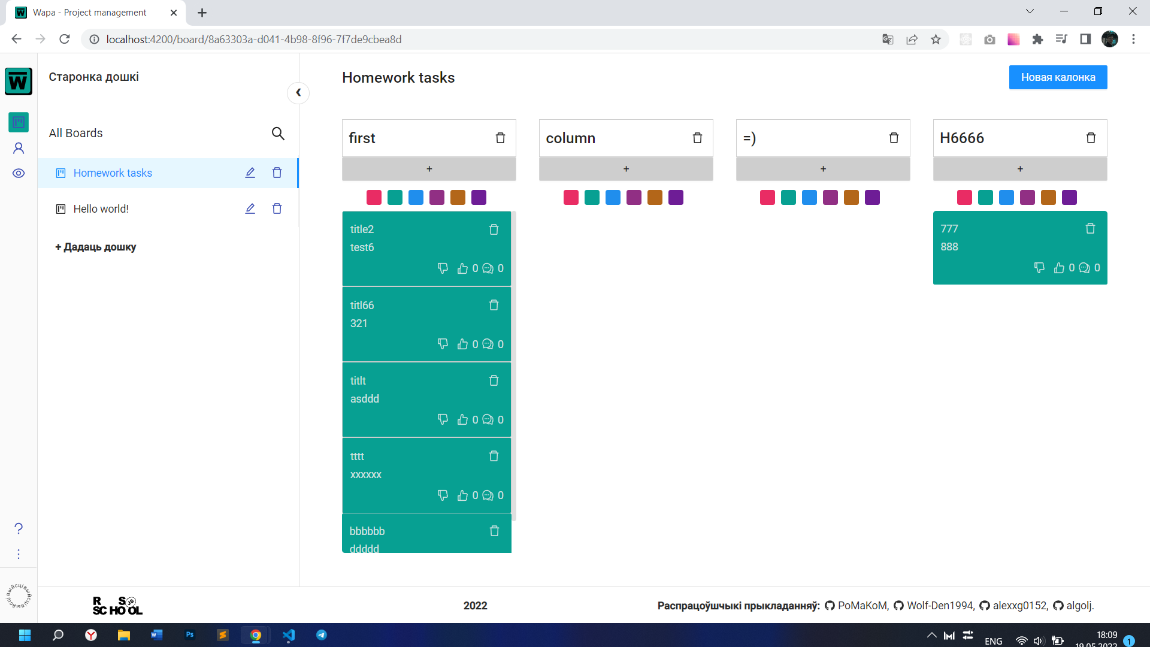
Task: Open the three-dots more menu in sidebar
Action: click(19, 554)
